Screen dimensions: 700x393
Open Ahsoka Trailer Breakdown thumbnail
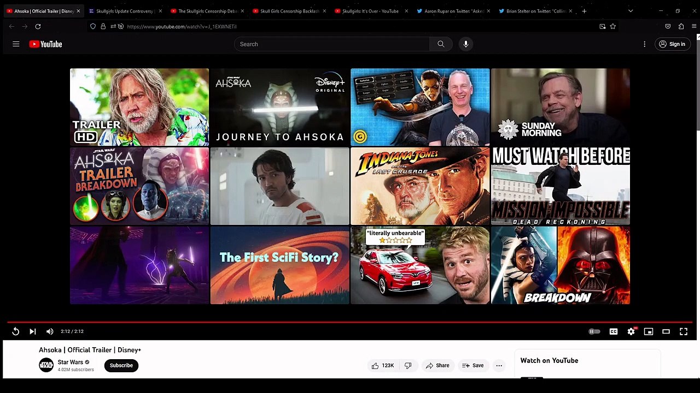(x=139, y=186)
